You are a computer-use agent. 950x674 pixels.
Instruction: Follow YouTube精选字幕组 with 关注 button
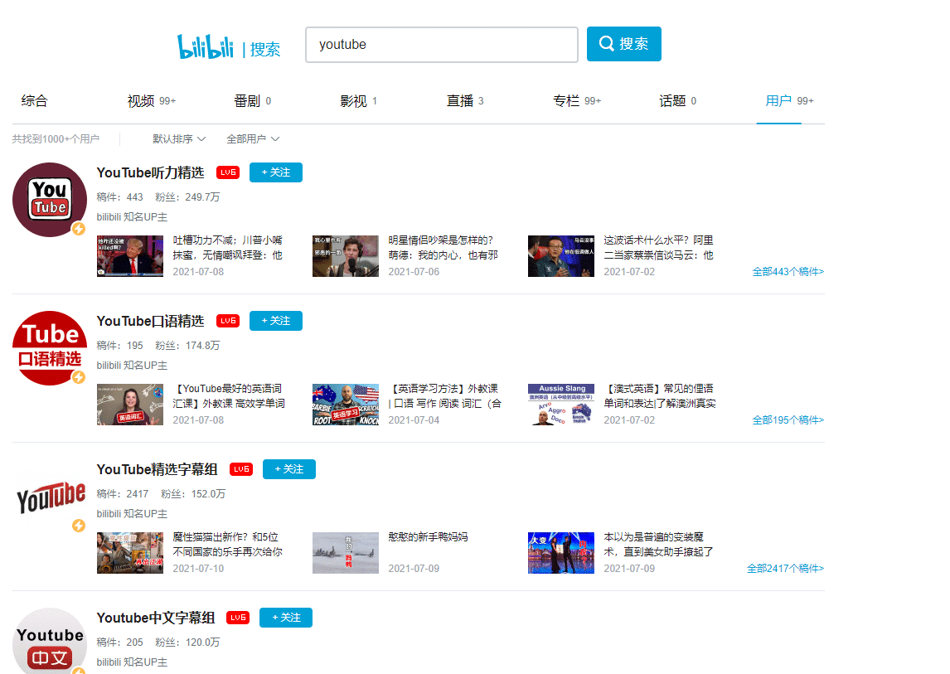[289, 470]
